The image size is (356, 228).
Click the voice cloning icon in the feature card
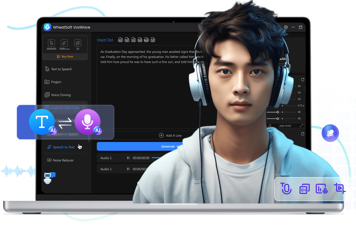(304, 189)
